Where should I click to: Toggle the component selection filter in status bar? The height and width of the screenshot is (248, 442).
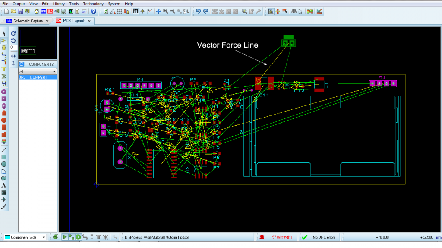pos(64,237)
